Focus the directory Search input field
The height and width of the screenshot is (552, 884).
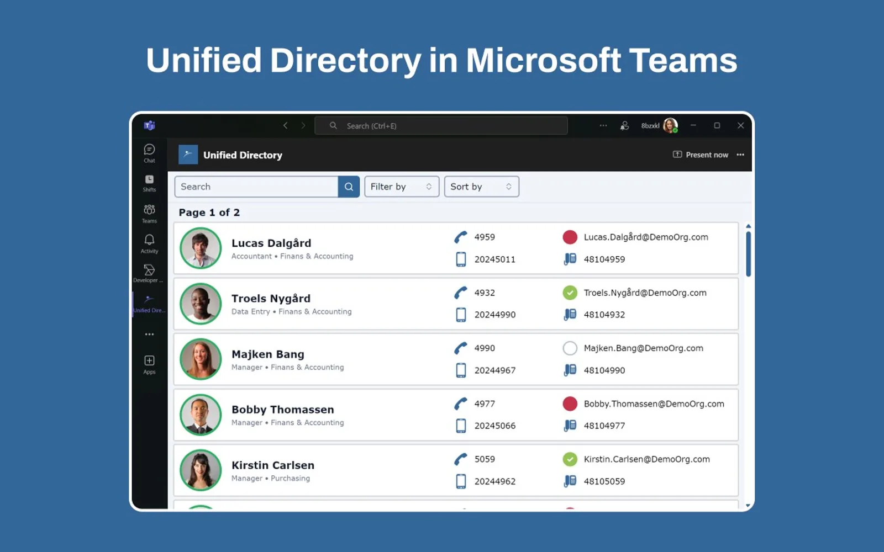tap(256, 187)
